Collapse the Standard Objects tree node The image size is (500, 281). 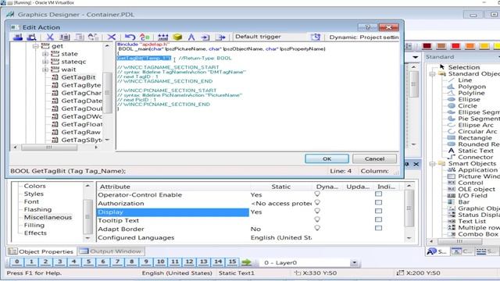point(432,74)
